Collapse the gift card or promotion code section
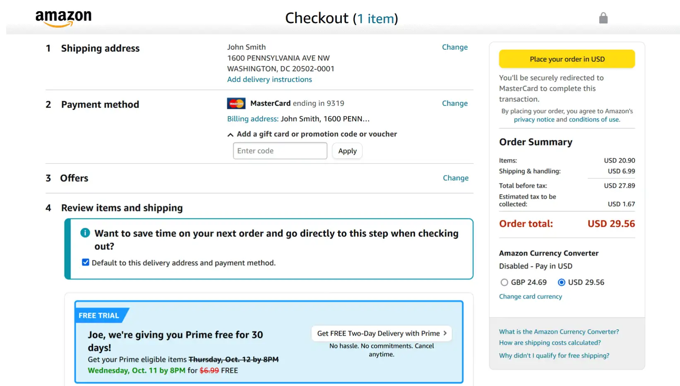Screen dimensions: 680x386 tap(231, 134)
